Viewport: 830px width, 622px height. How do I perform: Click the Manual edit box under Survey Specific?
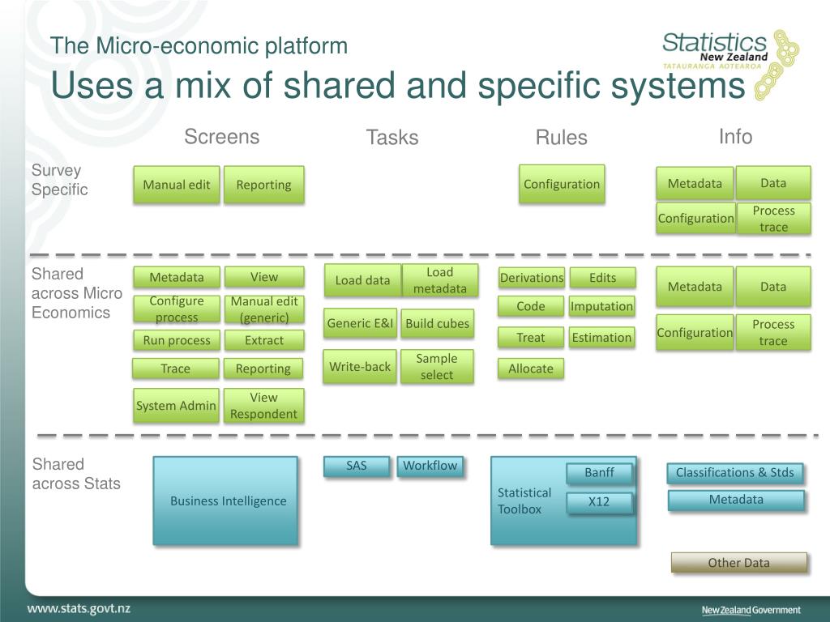(176, 185)
